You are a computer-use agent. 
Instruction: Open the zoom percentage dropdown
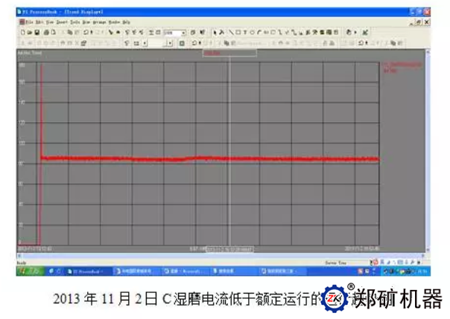tap(183, 33)
